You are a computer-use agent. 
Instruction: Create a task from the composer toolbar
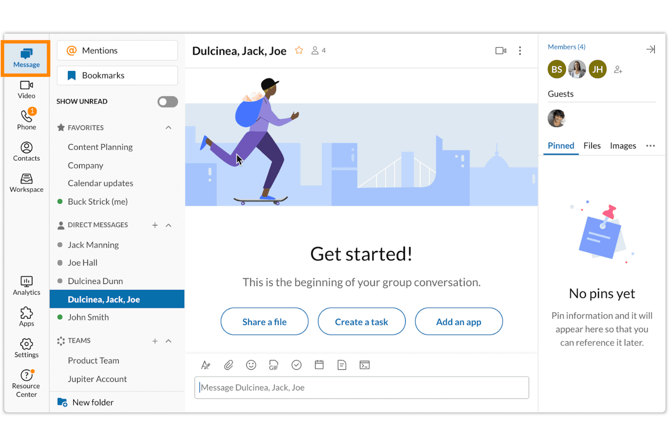297,365
